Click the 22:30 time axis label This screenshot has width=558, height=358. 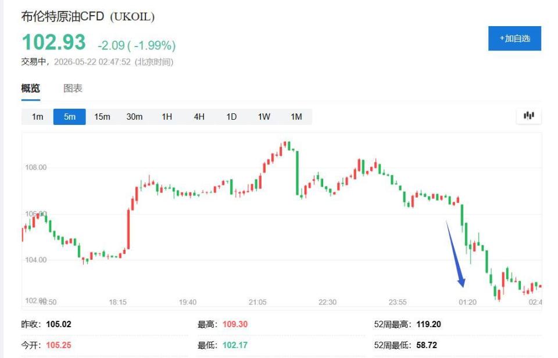[327, 302]
